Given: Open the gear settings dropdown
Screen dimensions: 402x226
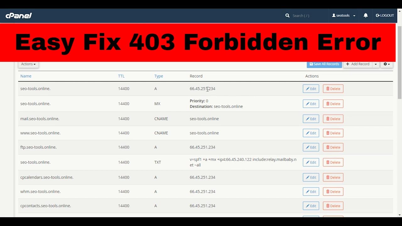Looking at the screenshot, I should click(x=387, y=64).
